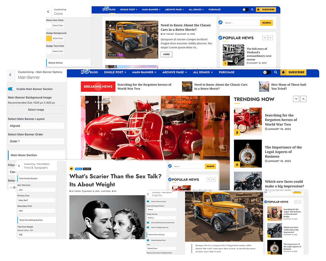The height and width of the screenshot is (261, 326).
Task: Toggle Enable Main Banner Section switch
Action: point(11,89)
